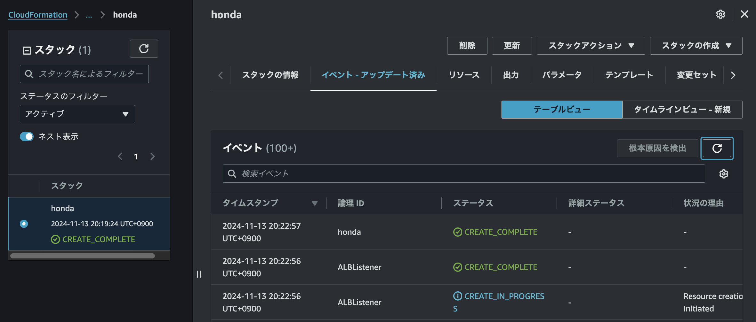Screen dimensions: 756x322
Task: Switch to the リソース tab
Action: click(x=464, y=75)
